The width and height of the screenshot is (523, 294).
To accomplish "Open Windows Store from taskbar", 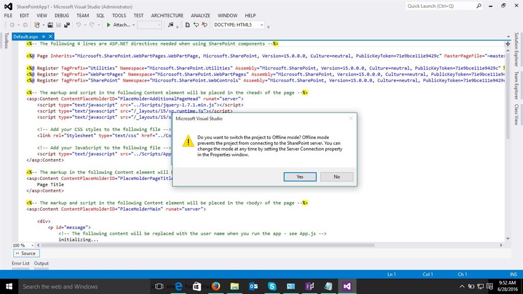I will coord(197,286).
